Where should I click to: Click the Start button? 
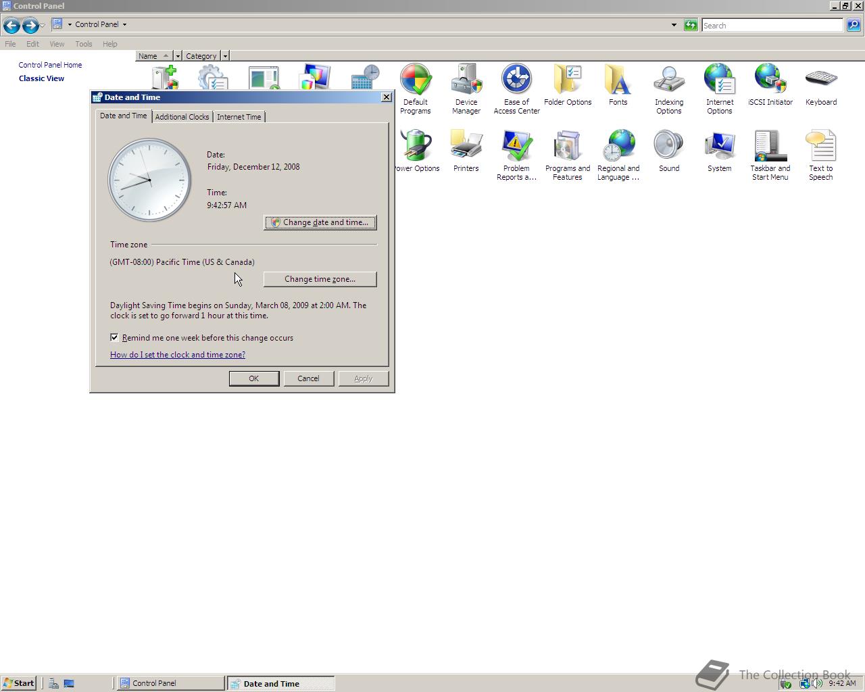18,683
